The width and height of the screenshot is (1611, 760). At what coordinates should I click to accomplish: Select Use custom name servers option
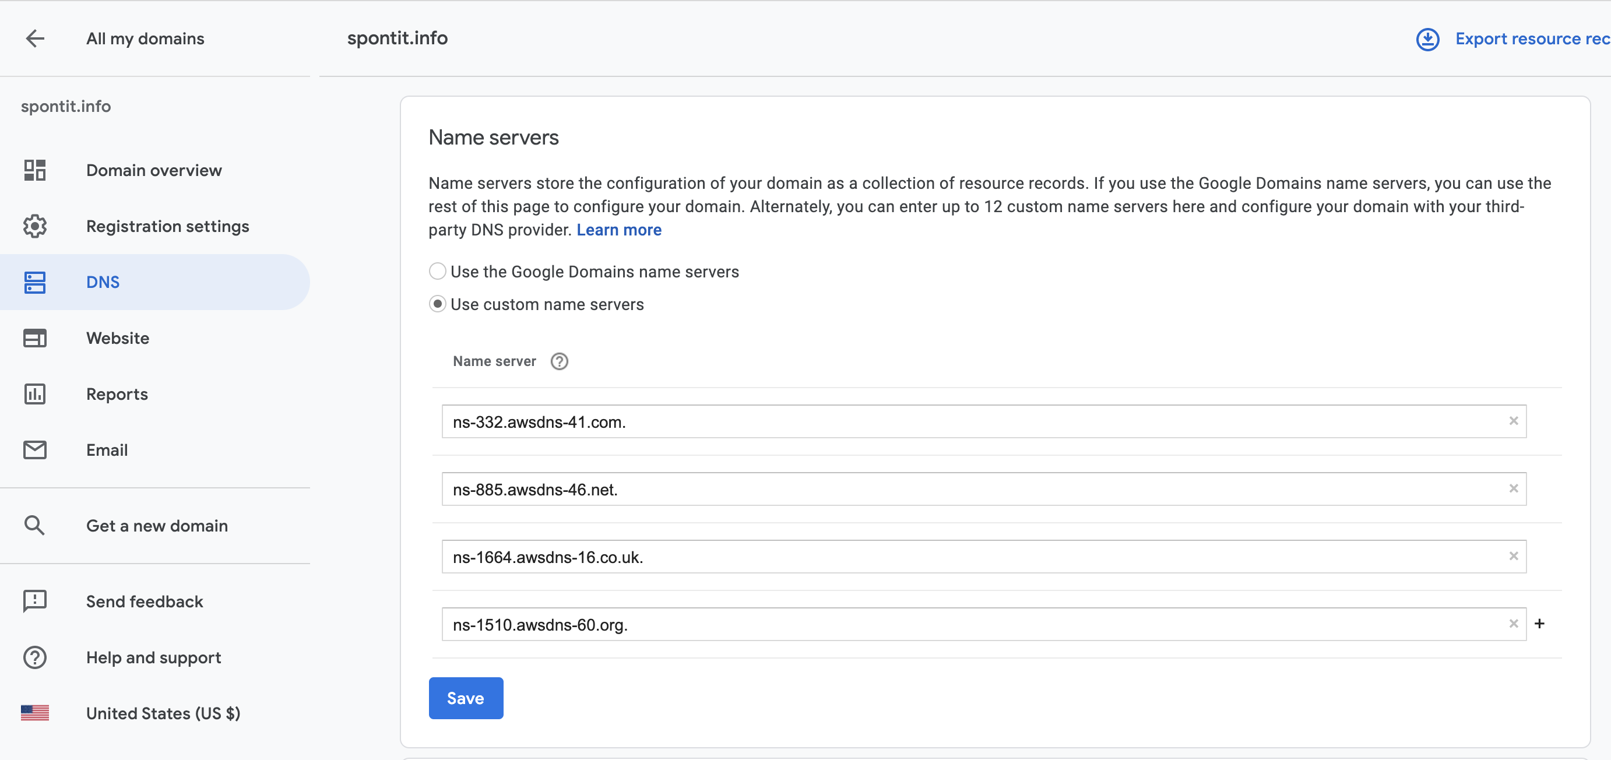438,304
